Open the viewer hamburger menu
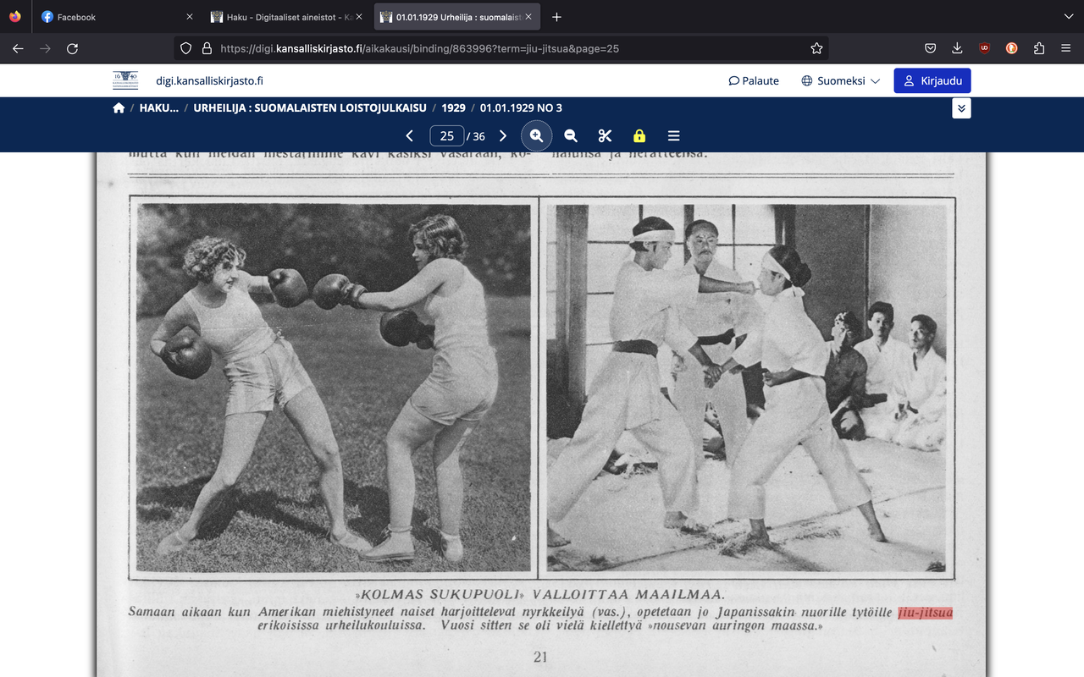The height and width of the screenshot is (677, 1084). point(674,135)
